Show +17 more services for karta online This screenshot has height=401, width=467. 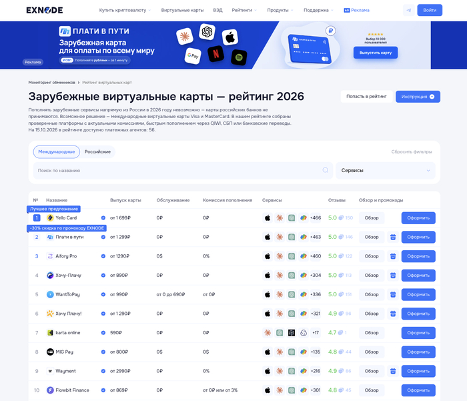click(x=316, y=333)
